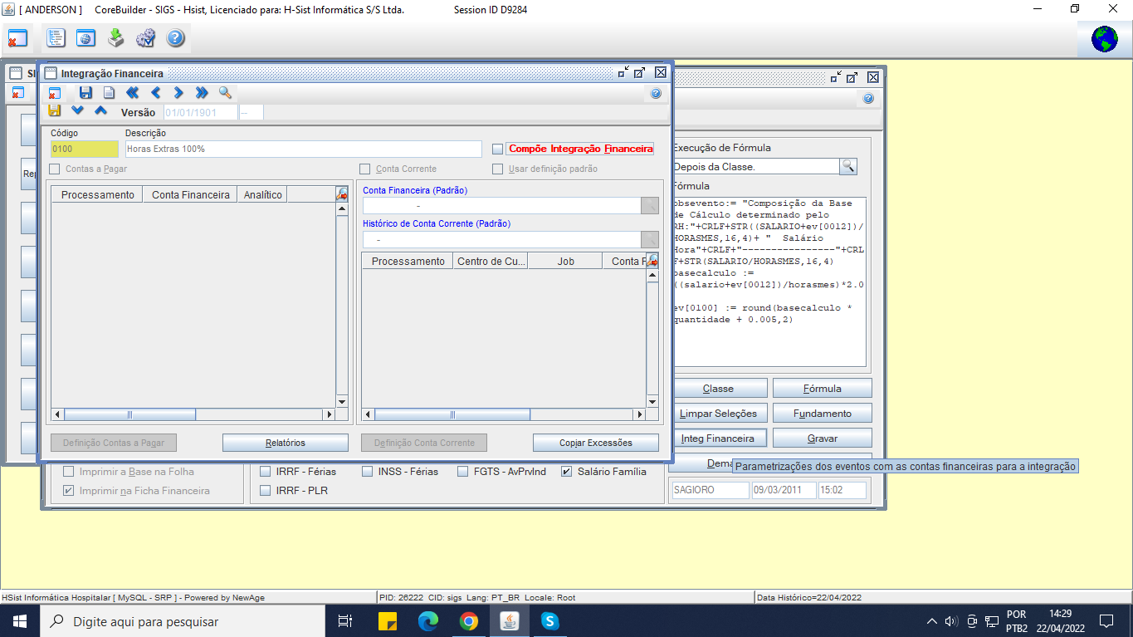Click the Classe button
The image size is (1133, 637).
pyautogui.click(x=718, y=388)
